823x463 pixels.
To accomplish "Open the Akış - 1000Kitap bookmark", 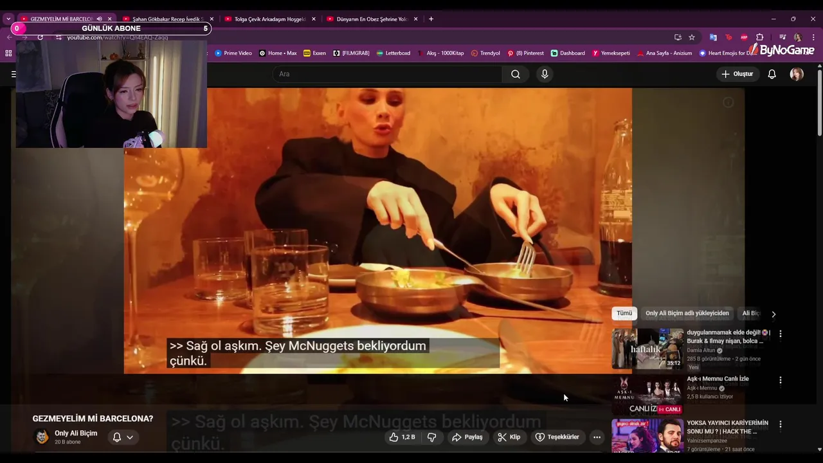I will click(440, 53).
